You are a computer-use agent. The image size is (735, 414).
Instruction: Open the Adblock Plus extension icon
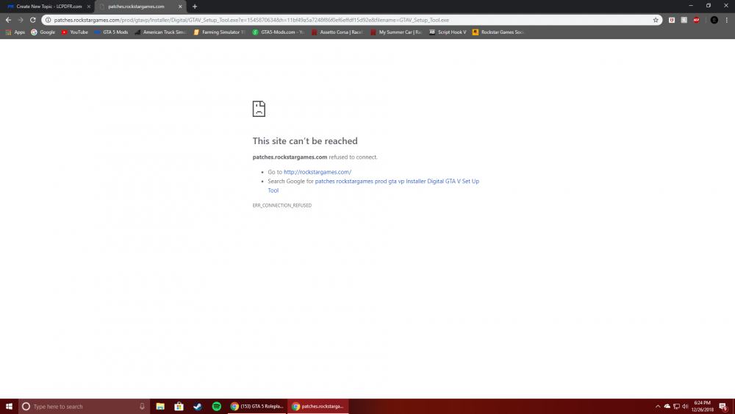click(697, 20)
